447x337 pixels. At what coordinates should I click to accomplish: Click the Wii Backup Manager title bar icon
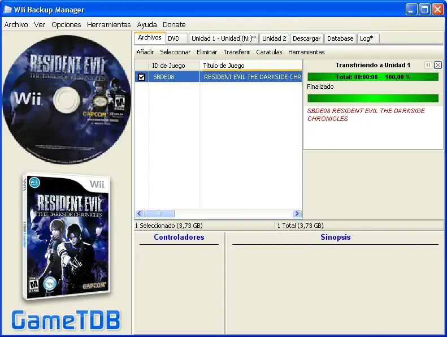coord(7,10)
